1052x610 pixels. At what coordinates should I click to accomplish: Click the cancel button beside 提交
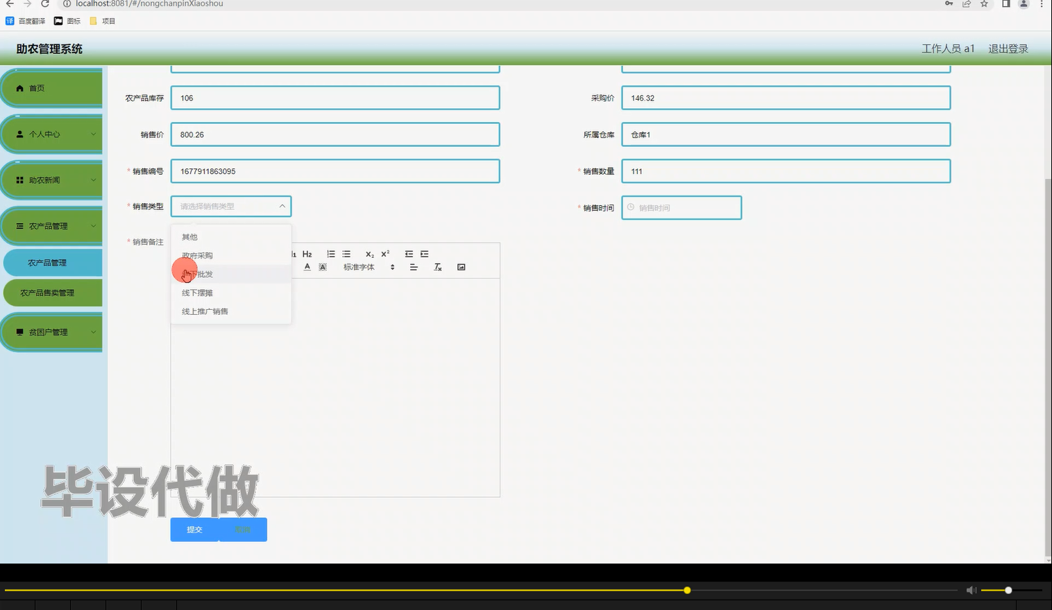[x=243, y=530]
